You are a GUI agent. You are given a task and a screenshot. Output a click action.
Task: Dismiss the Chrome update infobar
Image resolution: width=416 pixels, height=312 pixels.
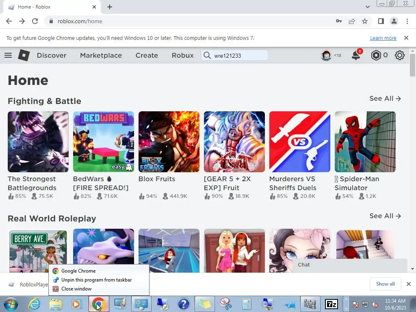(x=406, y=38)
